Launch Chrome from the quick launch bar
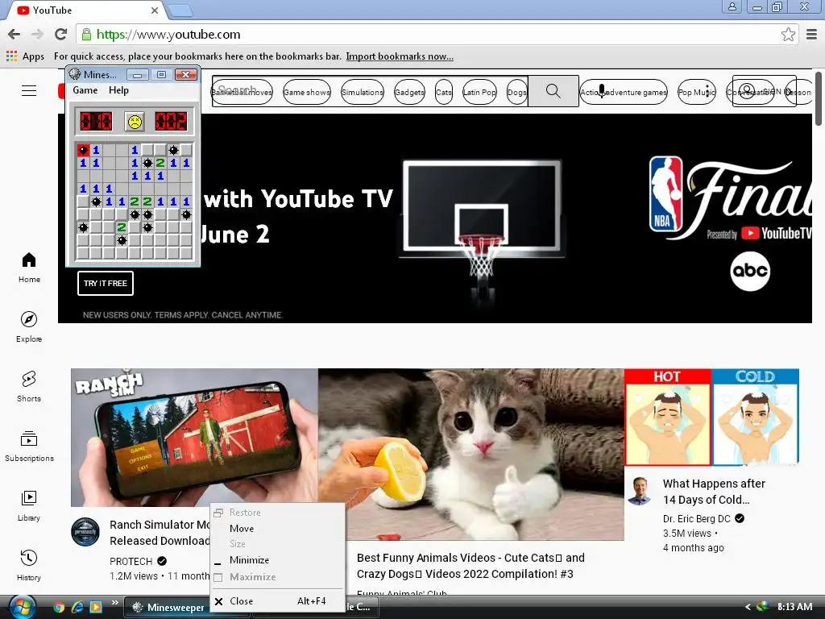 (x=59, y=608)
